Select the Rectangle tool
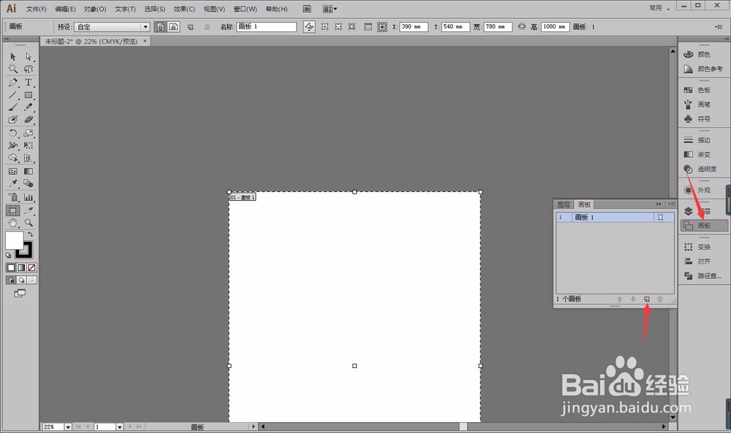The image size is (731, 433). (x=29, y=95)
